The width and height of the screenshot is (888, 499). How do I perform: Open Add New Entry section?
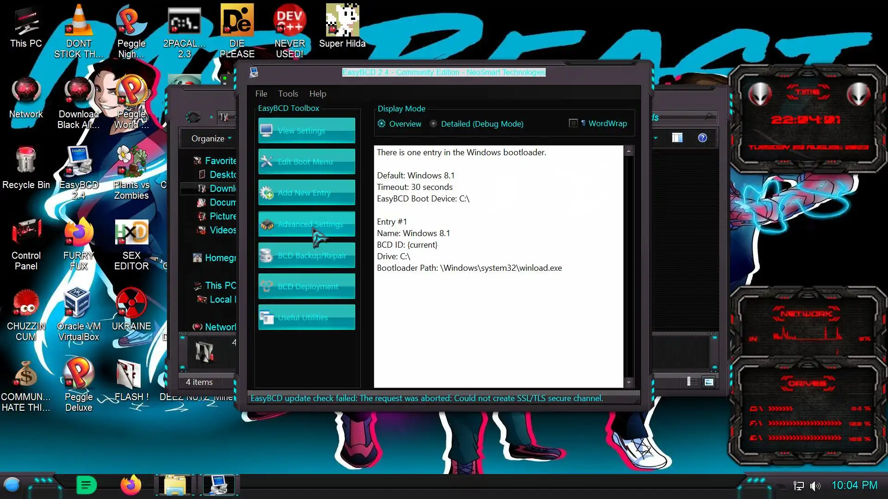[x=307, y=193]
